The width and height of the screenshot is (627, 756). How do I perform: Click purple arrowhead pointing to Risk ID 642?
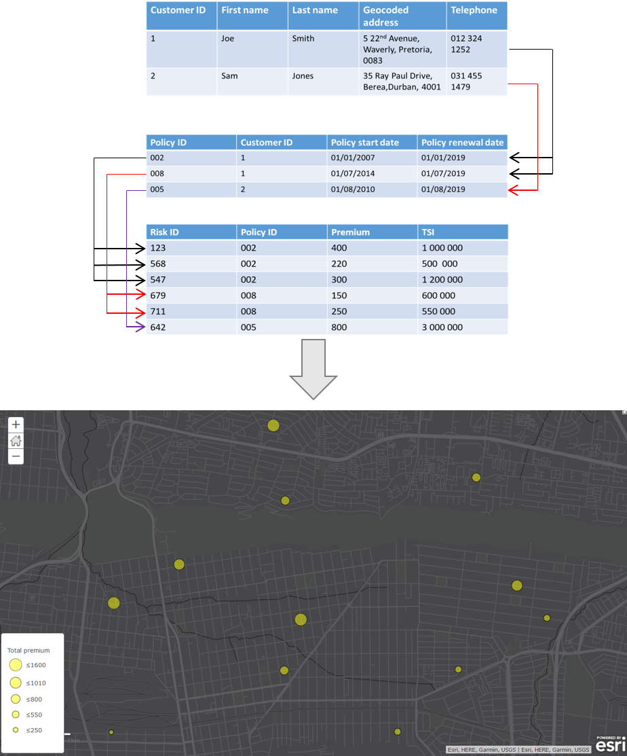[141, 327]
